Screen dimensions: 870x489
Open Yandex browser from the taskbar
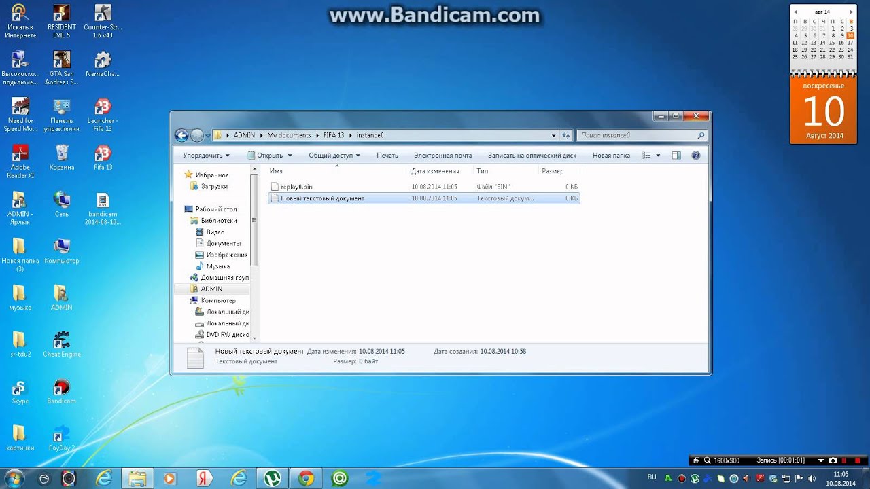coord(204,479)
